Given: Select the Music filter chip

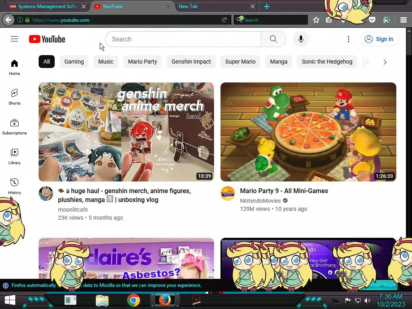Looking at the screenshot, I should coord(106,62).
